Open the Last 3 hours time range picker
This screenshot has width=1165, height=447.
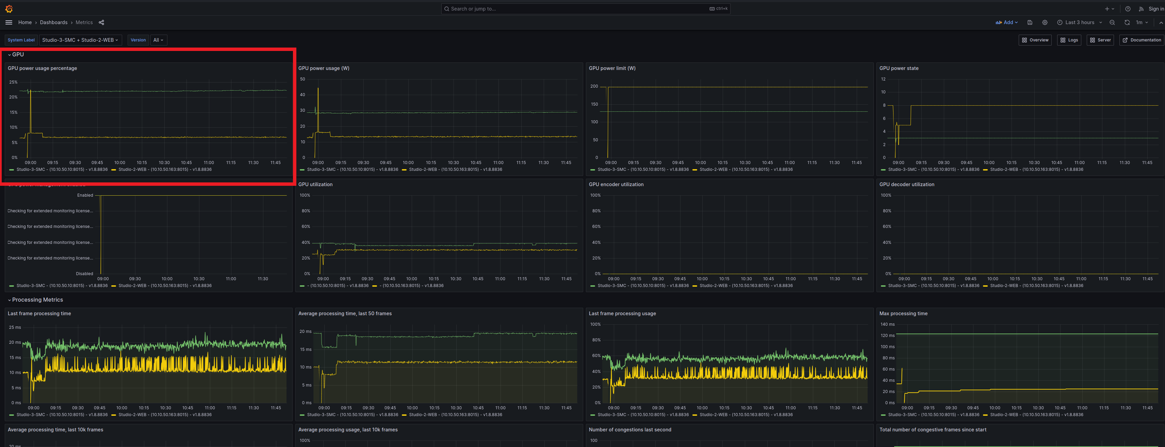tap(1080, 22)
